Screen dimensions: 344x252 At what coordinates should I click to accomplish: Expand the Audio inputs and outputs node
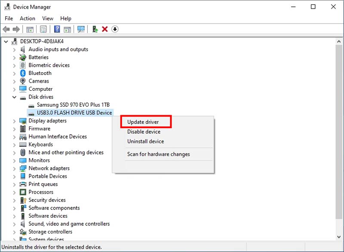coord(14,49)
